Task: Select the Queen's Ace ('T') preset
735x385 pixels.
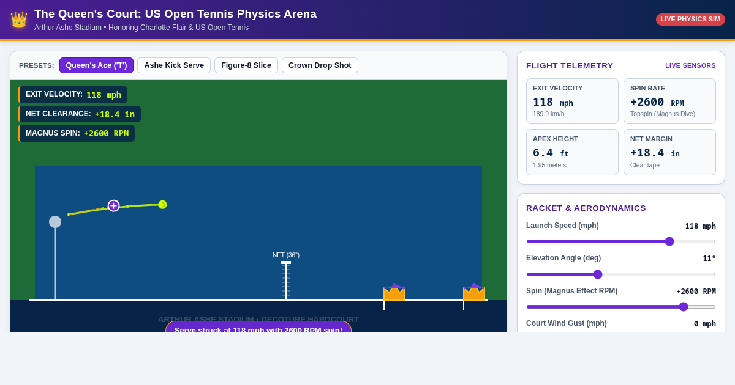Action: (96, 65)
